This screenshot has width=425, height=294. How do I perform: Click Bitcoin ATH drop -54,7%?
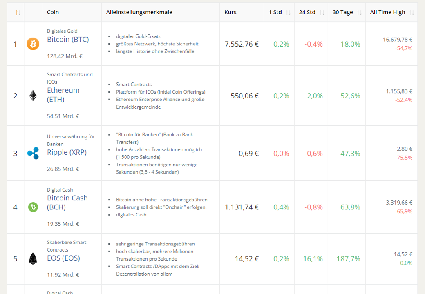[x=404, y=48]
